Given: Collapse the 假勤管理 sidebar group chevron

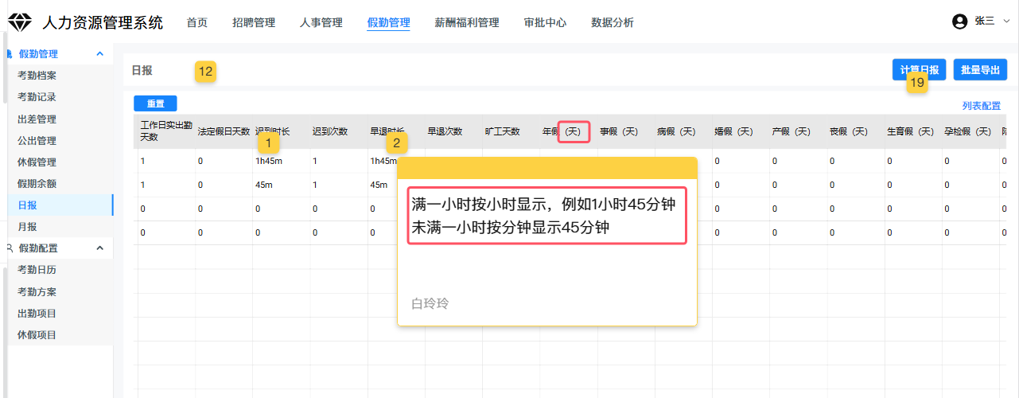Looking at the screenshot, I should 99,54.
